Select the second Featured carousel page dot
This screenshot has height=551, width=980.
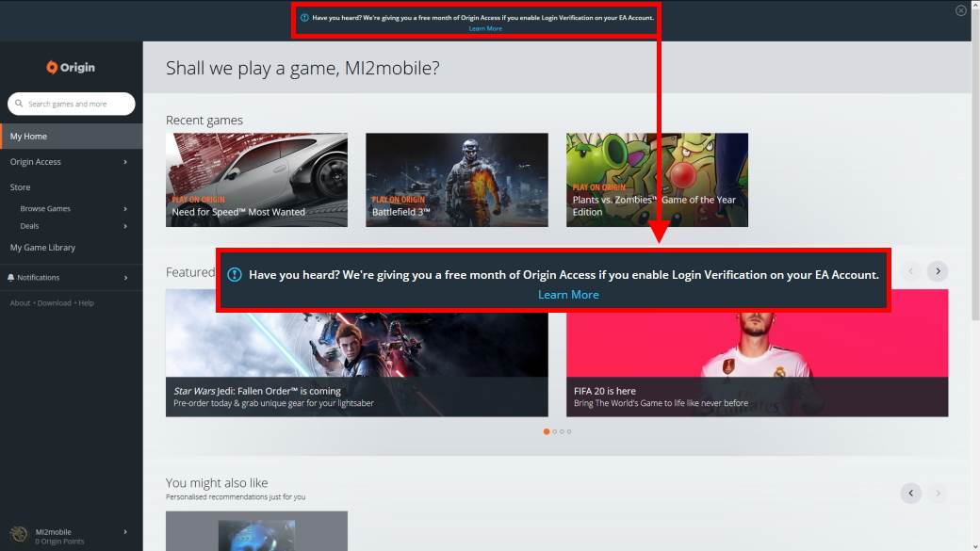point(553,431)
